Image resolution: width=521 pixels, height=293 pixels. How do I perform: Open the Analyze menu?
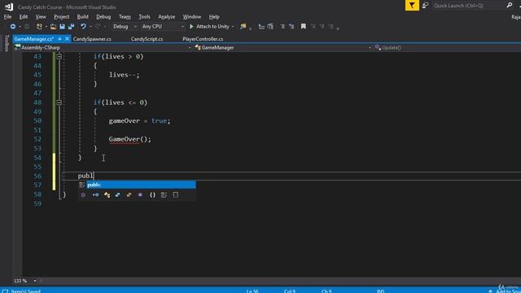[166, 16]
